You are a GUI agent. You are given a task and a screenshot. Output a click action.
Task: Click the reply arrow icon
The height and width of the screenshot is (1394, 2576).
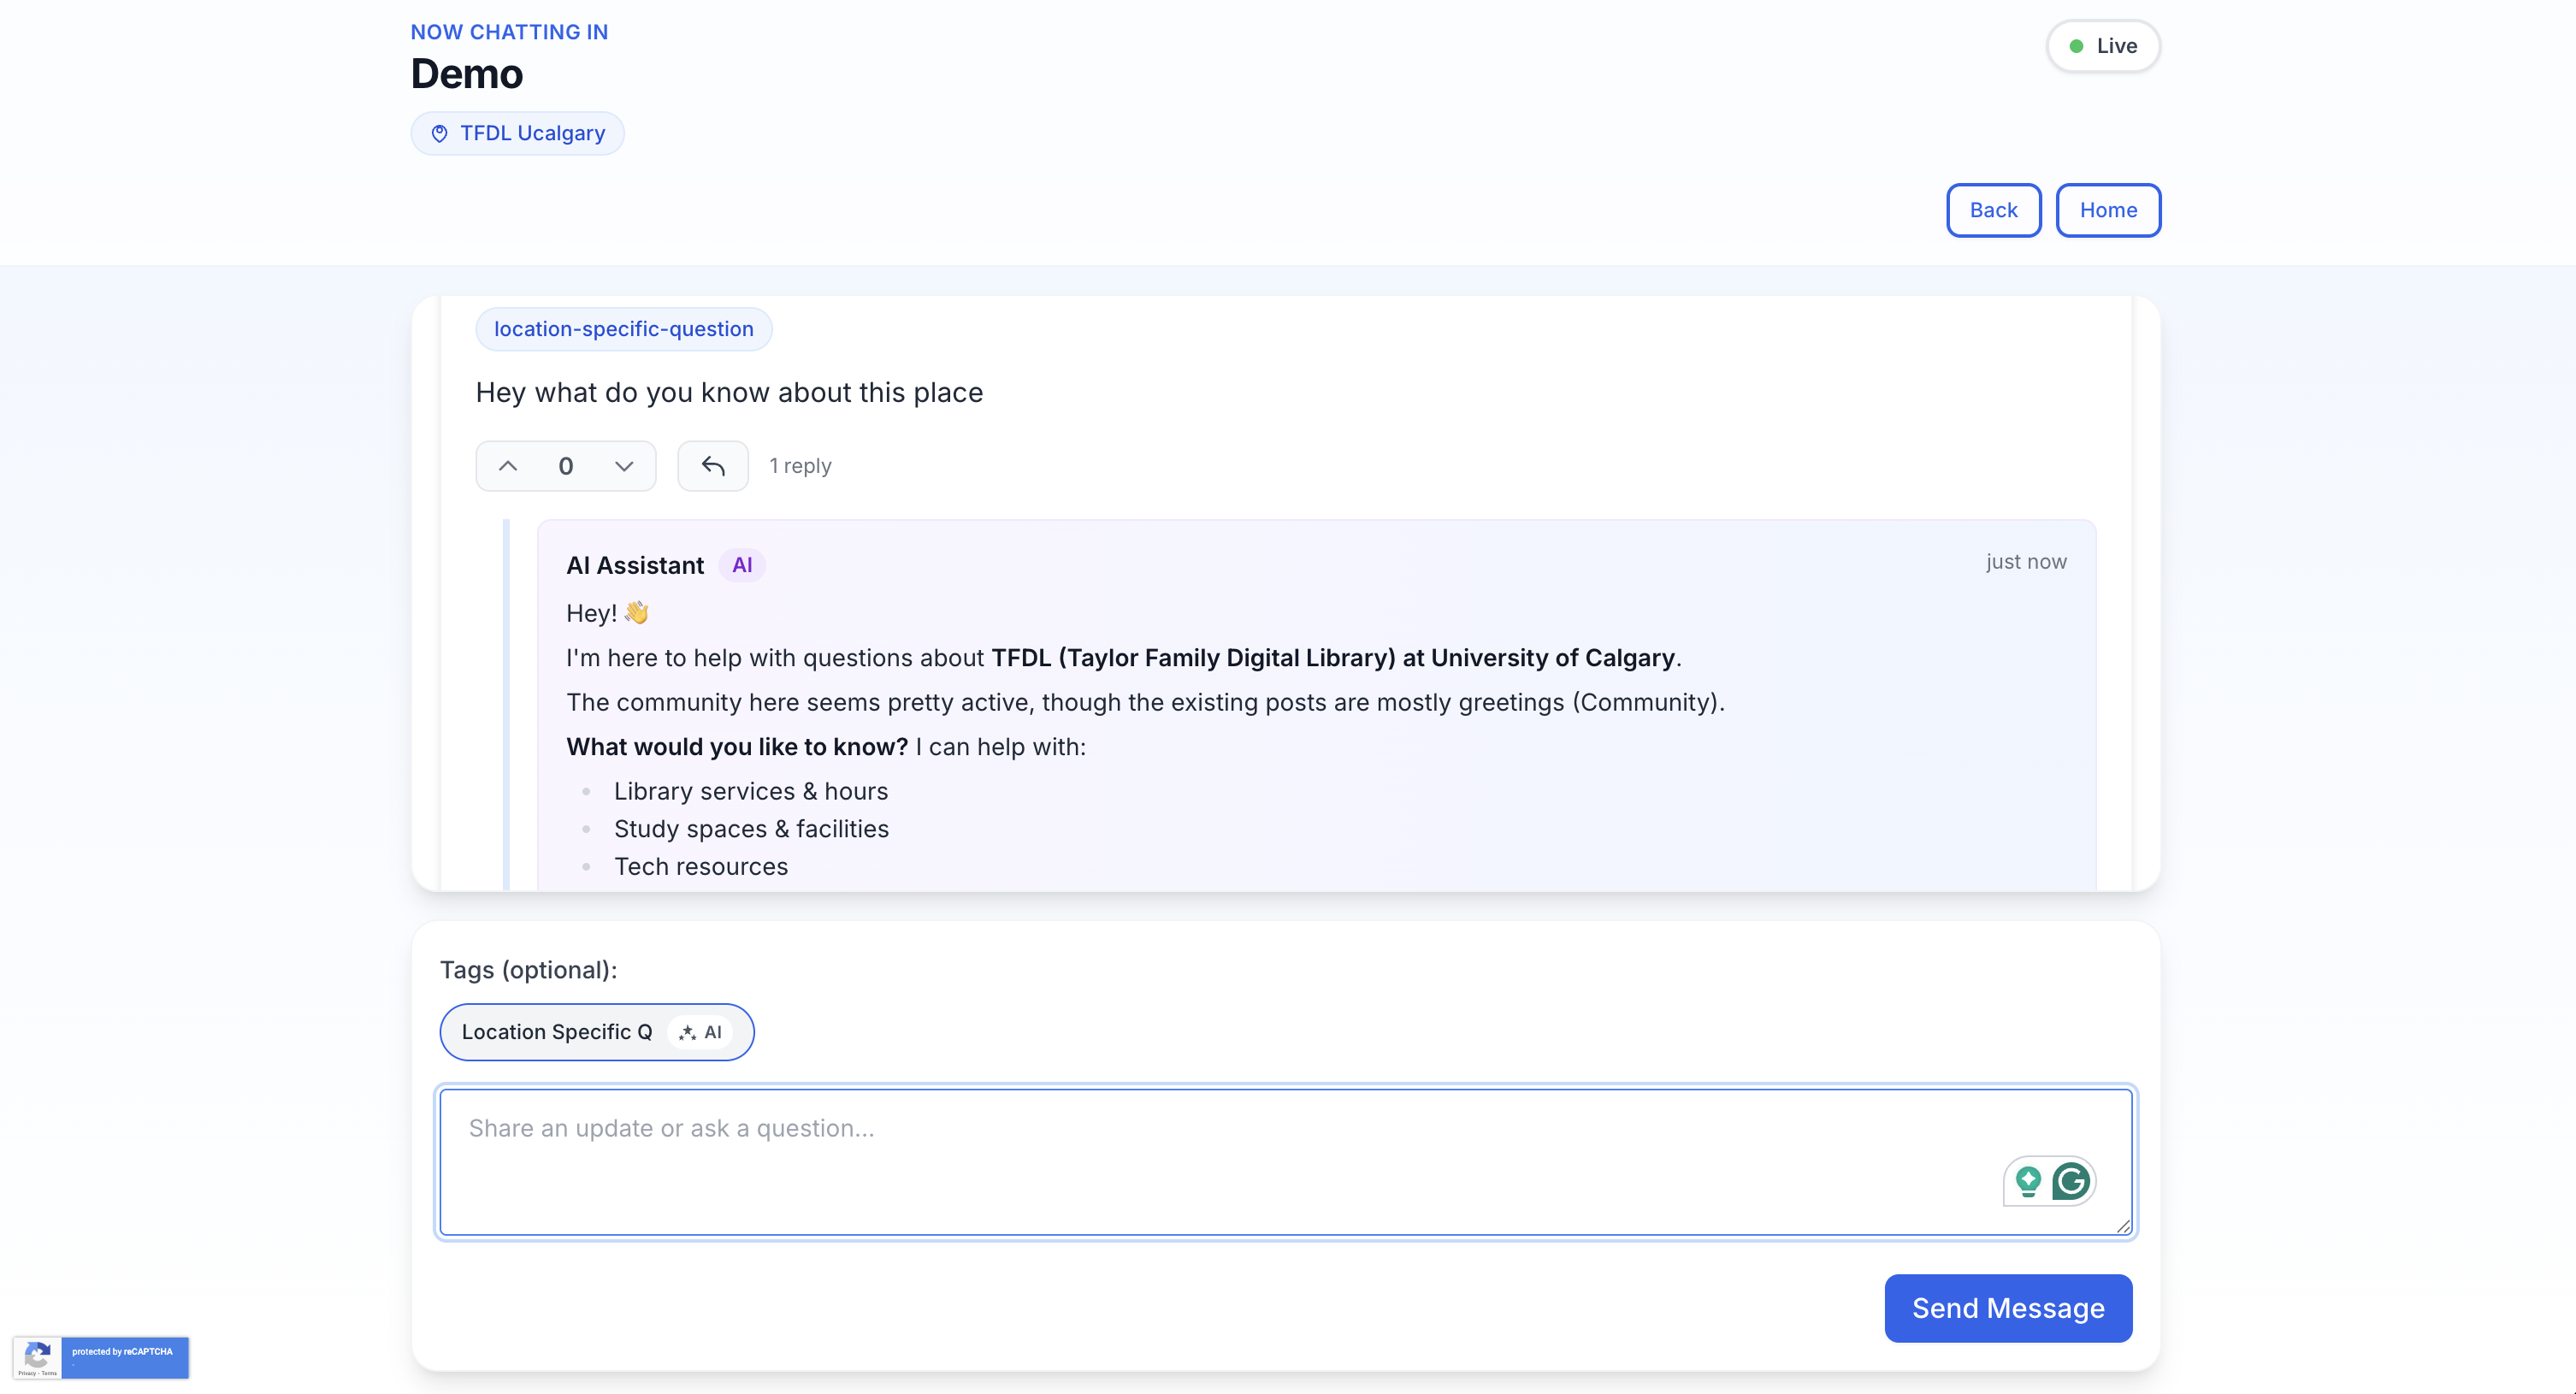point(712,466)
